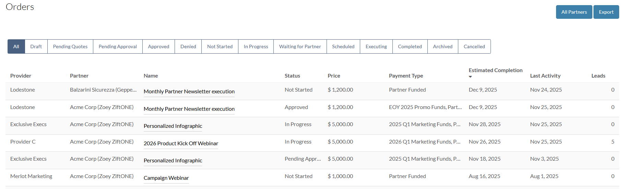Open 2026 Product Kick Off Webinar order
The width and height of the screenshot is (625, 189).
coord(181,144)
